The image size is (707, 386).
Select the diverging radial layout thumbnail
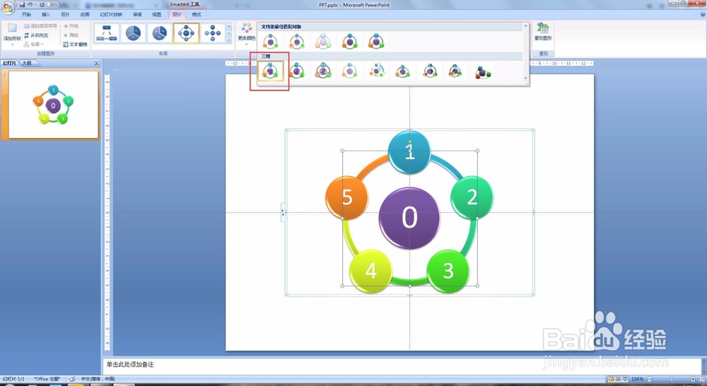pyautogui.click(x=212, y=33)
